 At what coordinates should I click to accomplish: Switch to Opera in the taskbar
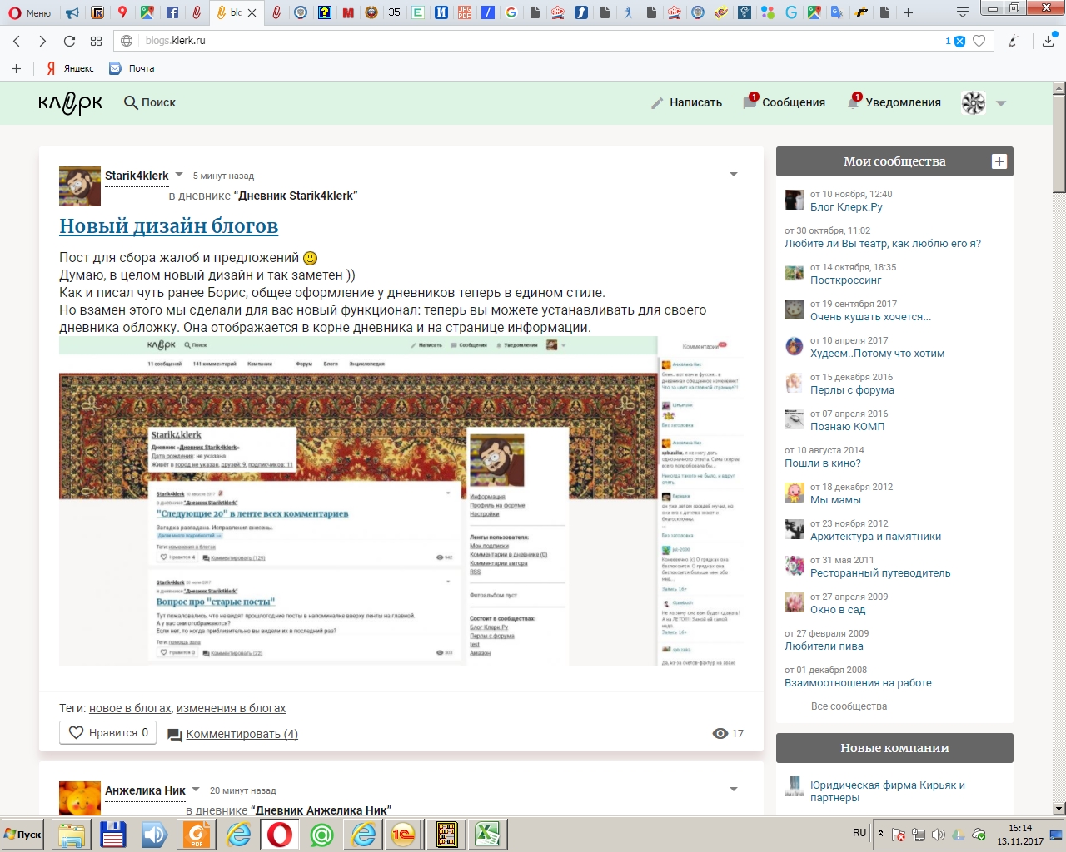280,835
